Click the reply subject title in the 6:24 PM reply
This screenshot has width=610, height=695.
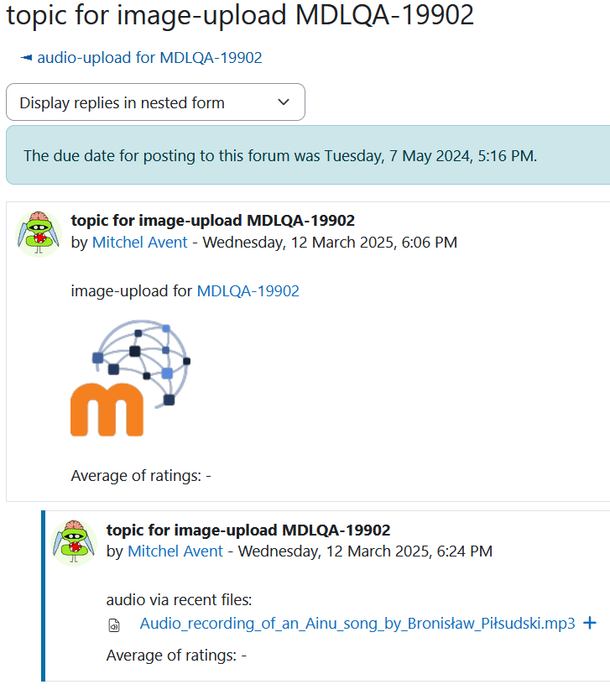[248, 530]
